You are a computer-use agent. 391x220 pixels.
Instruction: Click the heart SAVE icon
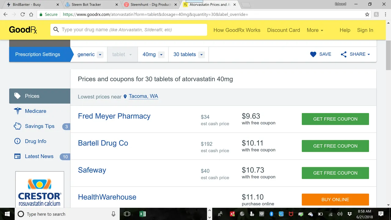313,54
